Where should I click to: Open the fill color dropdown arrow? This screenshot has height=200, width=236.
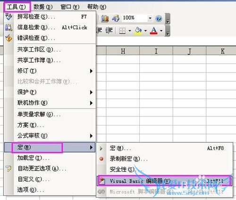coord(145,31)
